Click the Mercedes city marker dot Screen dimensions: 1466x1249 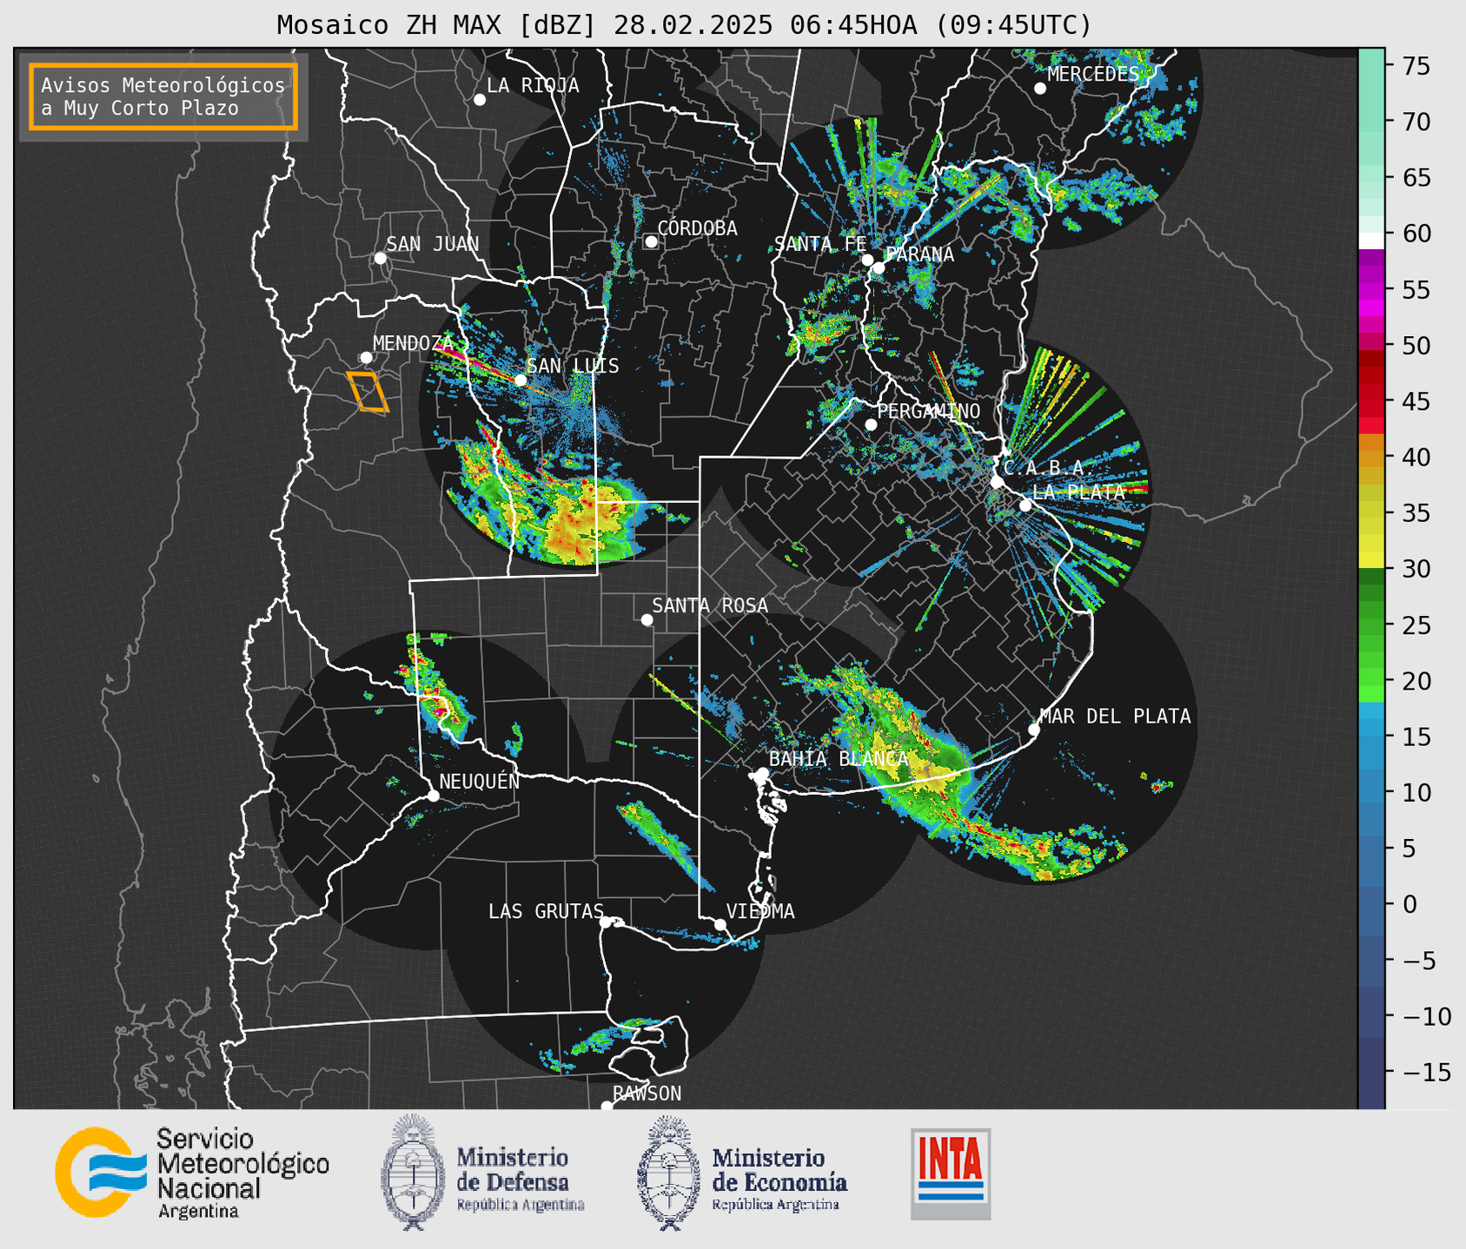pyautogui.click(x=1040, y=89)
